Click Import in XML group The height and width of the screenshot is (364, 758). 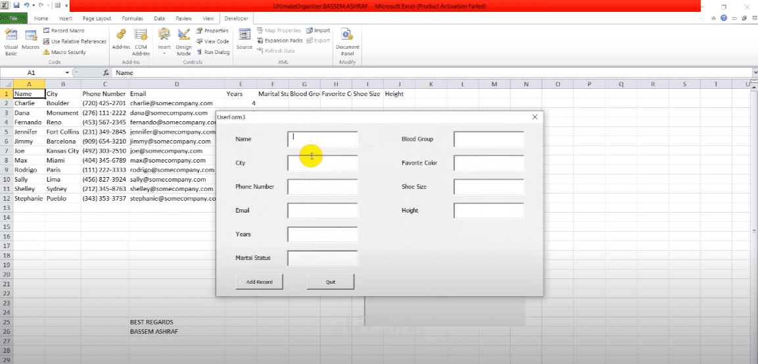coord(318,30)
